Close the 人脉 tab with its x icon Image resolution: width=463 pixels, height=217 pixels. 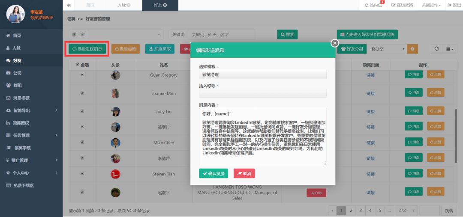click(129, 5)
